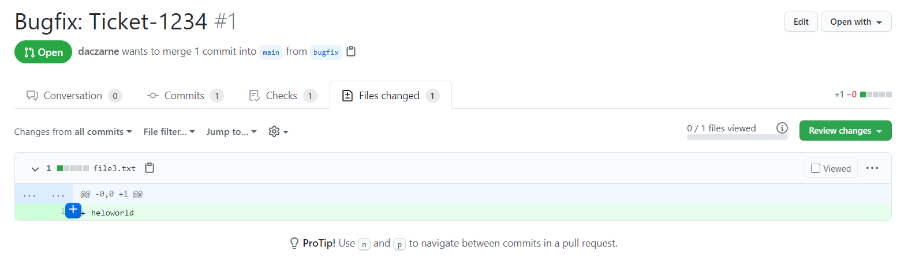Open the three-dot file options menu
908x276 pixels.
coord(872,168)
